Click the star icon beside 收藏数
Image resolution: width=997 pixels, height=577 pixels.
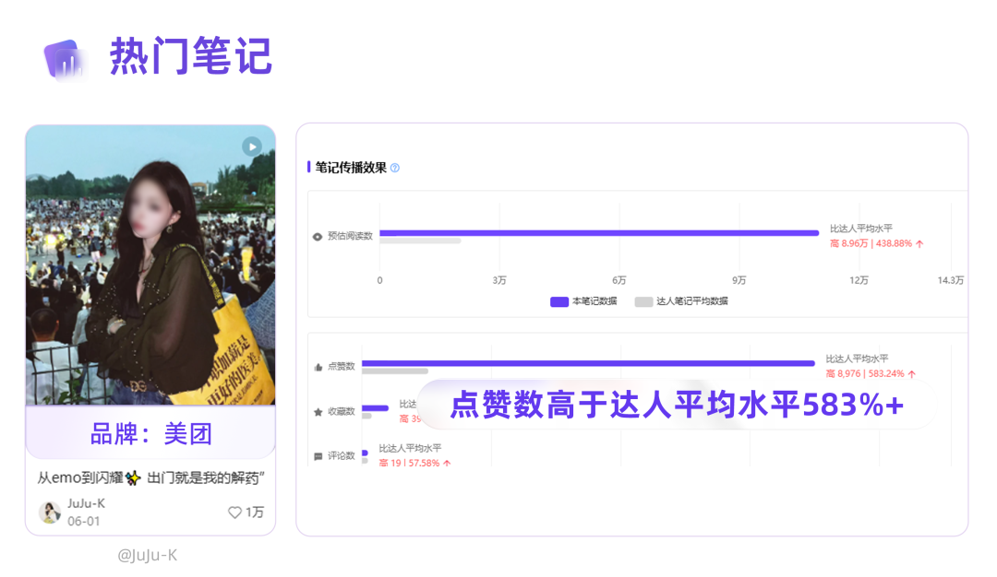pos(318,411)
